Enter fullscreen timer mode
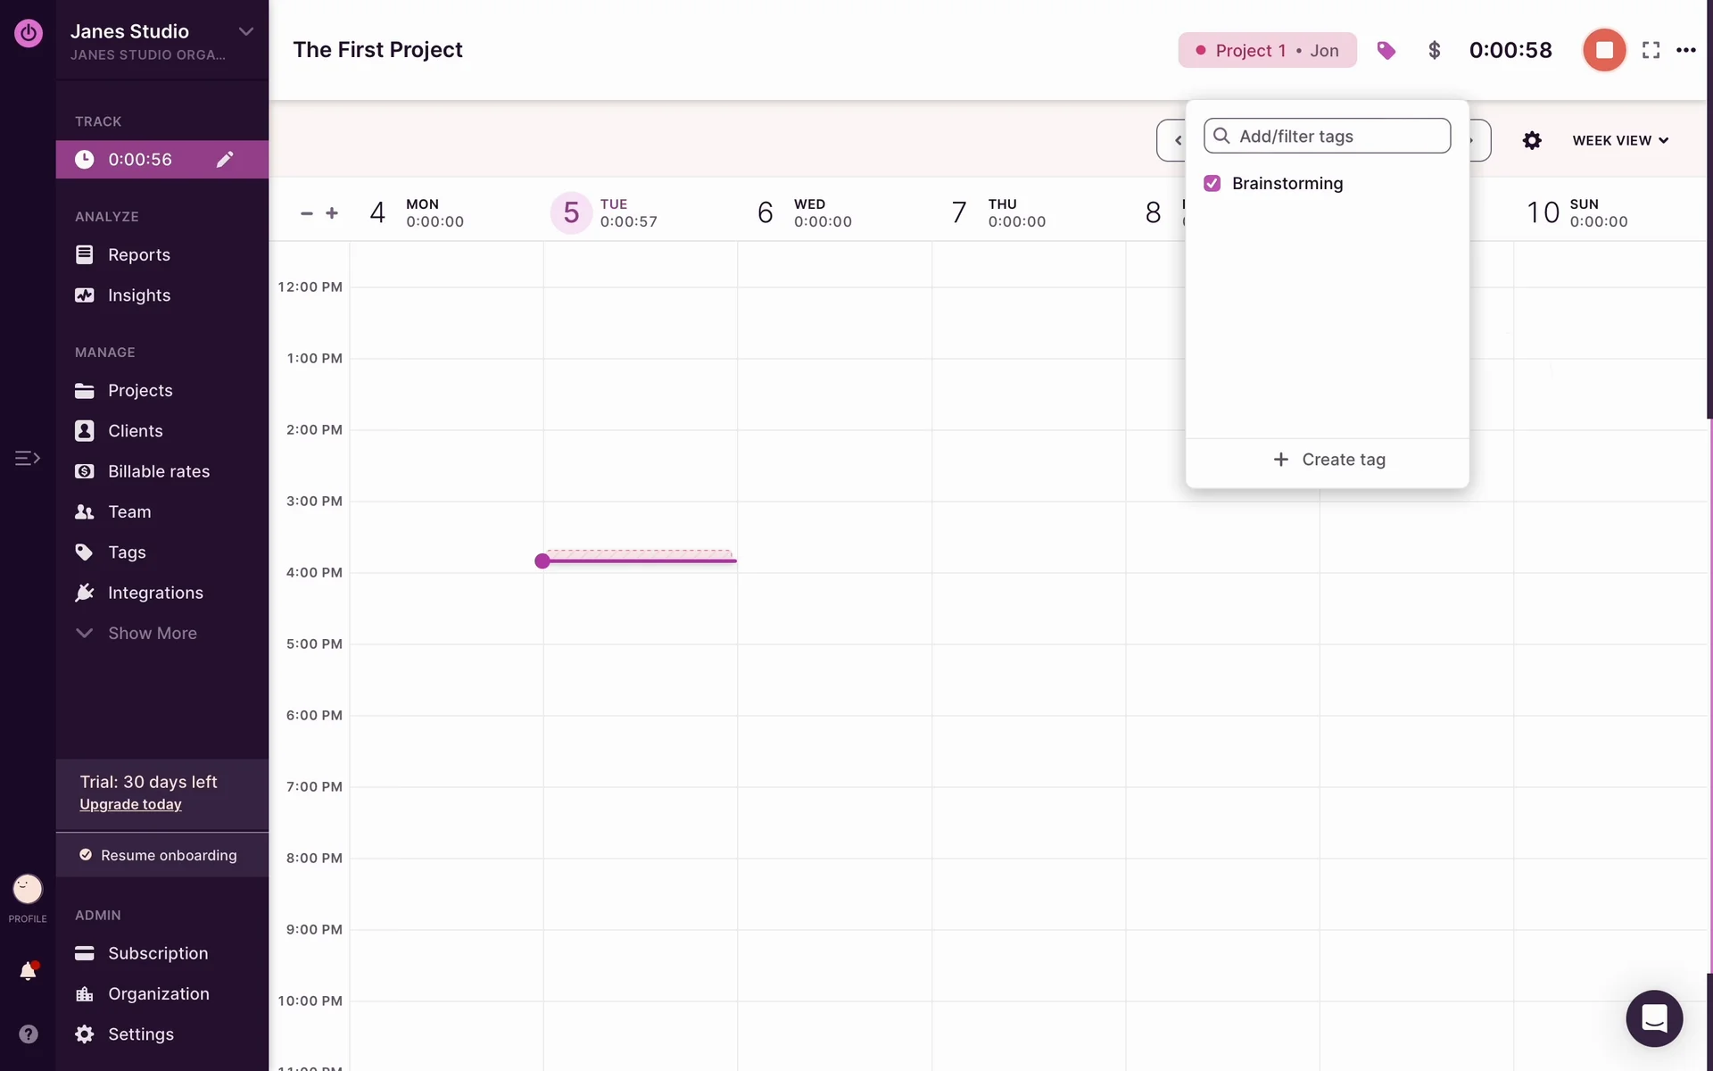The width and height of the screenshot is (1713, 1071). click(1651, 51)
